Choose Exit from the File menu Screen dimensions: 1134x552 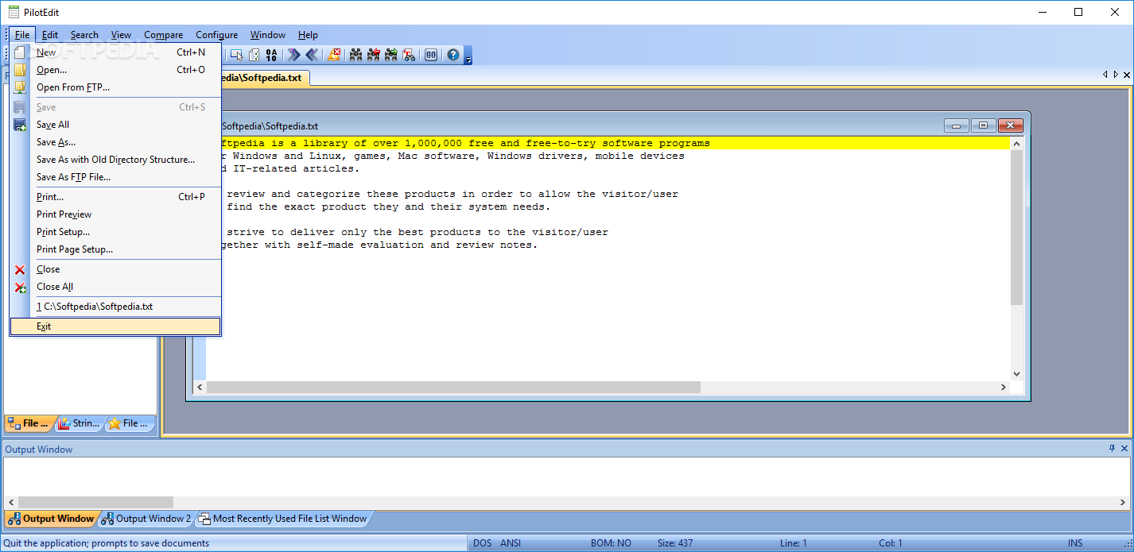(115, 326)
